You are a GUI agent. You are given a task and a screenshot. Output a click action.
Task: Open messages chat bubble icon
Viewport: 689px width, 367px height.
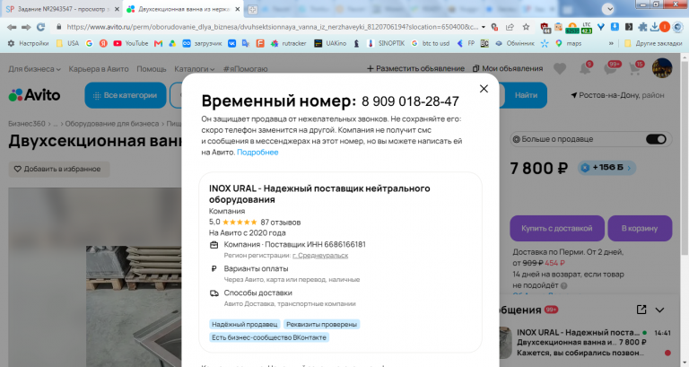pyautogui.click(x=610, y=68)
